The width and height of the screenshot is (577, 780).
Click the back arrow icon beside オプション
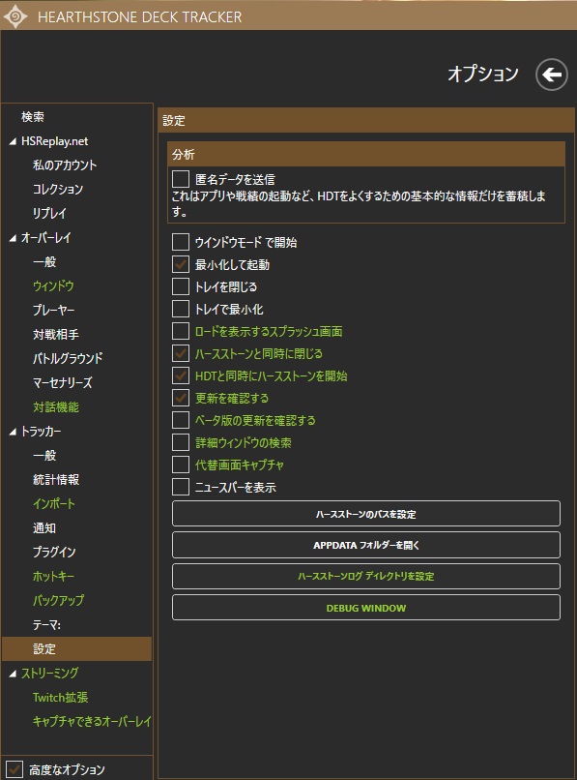(551, 75)
